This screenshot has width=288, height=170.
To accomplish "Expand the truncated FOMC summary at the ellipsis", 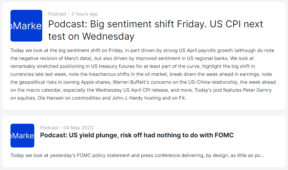I will pos(262,155).
